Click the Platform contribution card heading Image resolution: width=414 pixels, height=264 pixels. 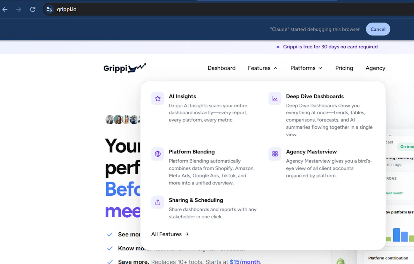point(388,258)
